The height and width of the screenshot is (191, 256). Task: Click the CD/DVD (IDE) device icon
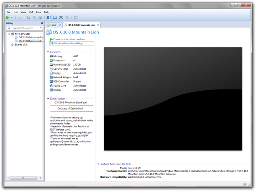point(51,69)
